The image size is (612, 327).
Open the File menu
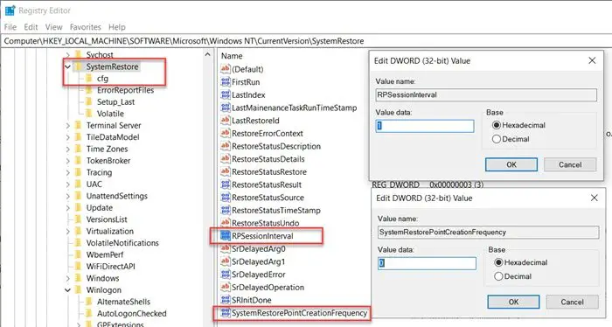[x=10, y=27]
